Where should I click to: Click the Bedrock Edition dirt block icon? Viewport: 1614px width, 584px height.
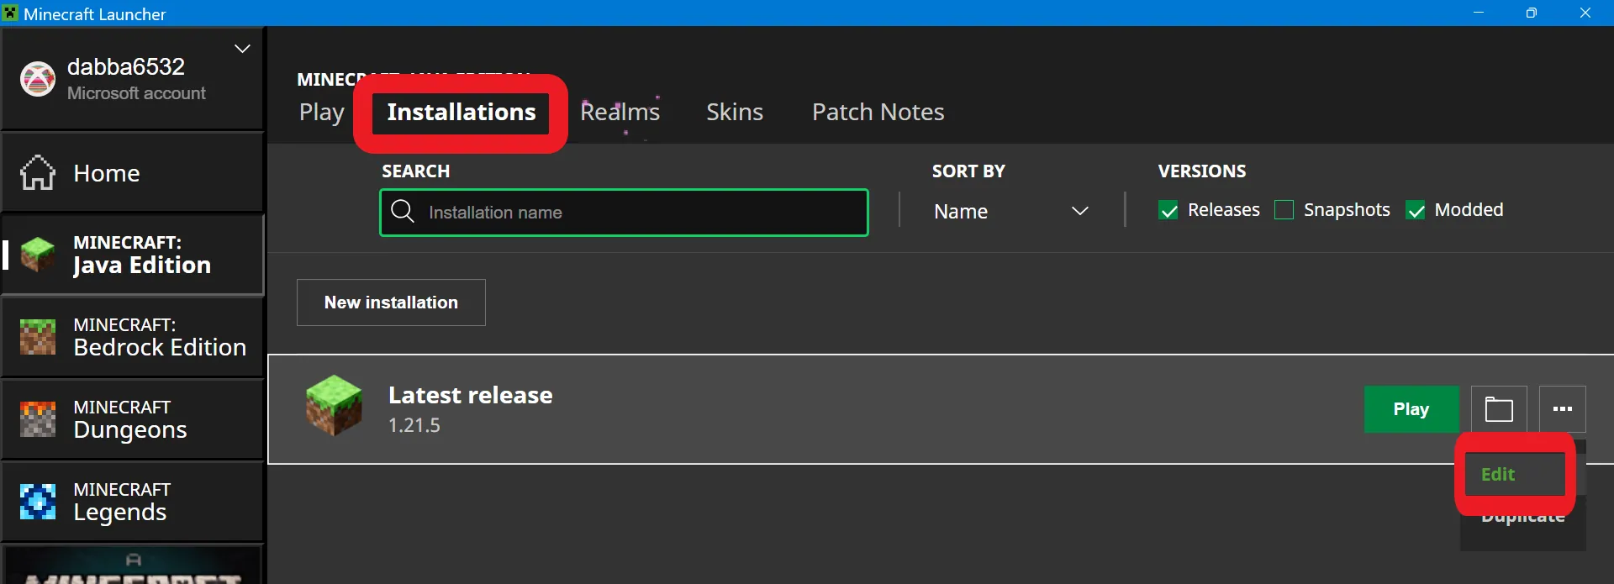(x=38, y=337)
